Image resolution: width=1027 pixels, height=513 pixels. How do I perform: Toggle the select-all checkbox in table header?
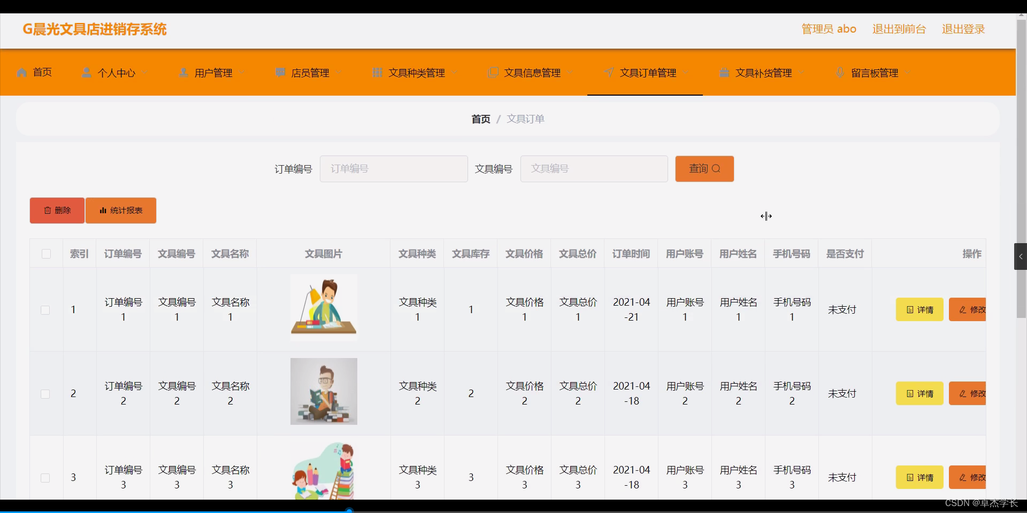46,254
